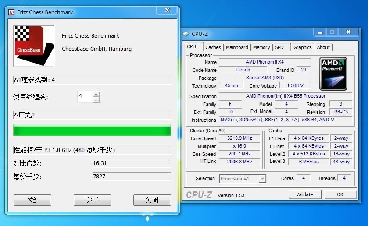
Task: Click the Instructions MMX(+) list field
Action: 286,120
